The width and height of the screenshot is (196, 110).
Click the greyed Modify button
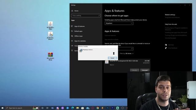[x=134, y=70]
